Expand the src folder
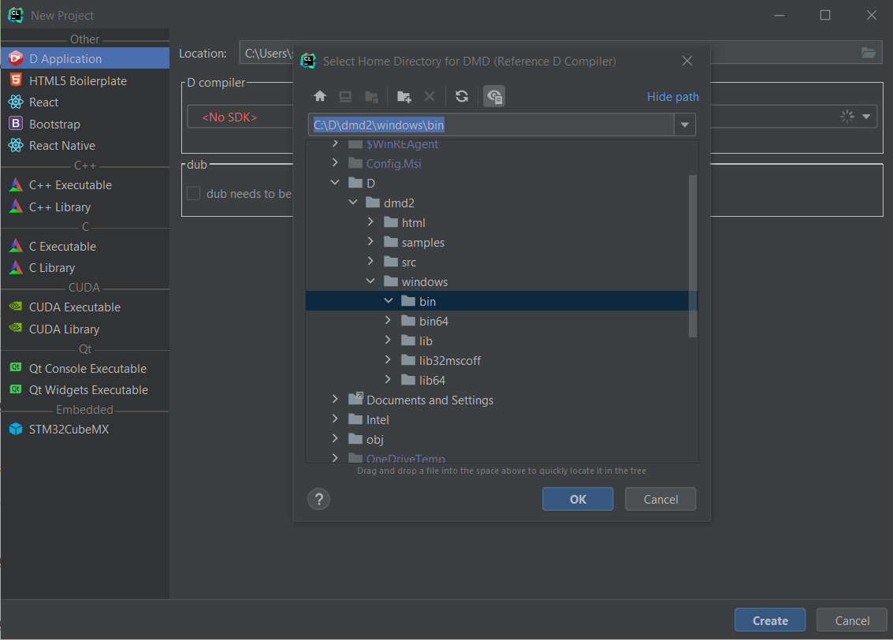Image resolution: width=893 pixels, height=640 pixels. pyautogui.click(x=370, y=262)
